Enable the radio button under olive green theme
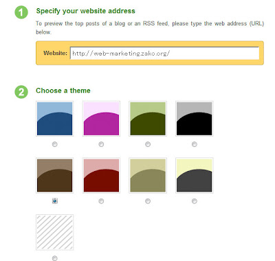This screenshot has height=261, width=275. 148,144
